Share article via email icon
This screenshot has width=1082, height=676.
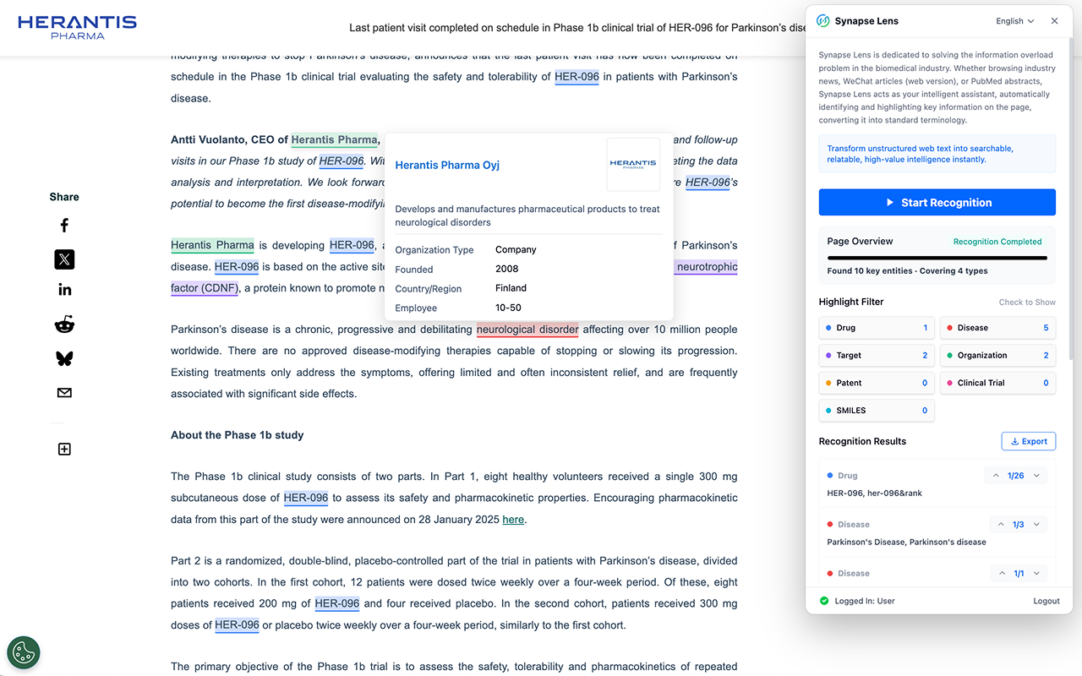pos(64,393)
